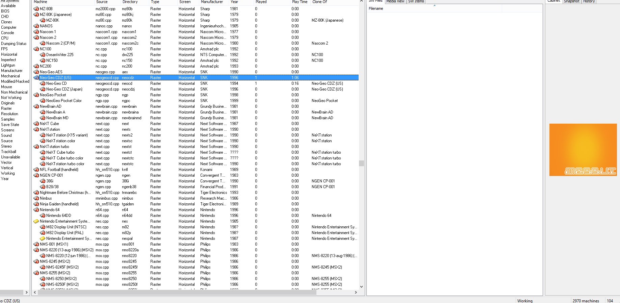Click the Directory column header
This screenshot has width=620, height=303.
(135, 2)
